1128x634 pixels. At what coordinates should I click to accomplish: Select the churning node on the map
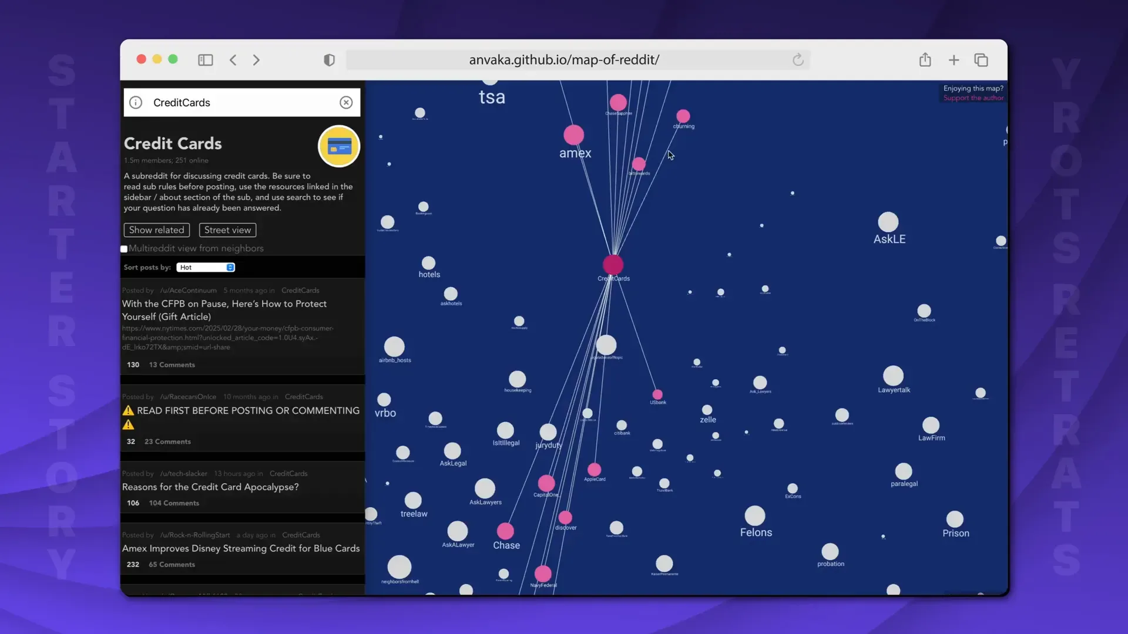pos(683,116)
